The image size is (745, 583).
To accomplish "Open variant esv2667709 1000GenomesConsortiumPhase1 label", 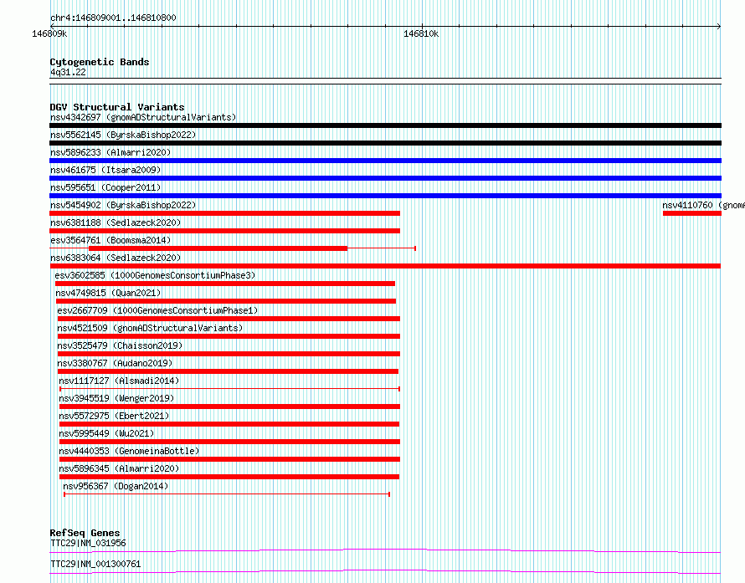I will pos(157,310).
